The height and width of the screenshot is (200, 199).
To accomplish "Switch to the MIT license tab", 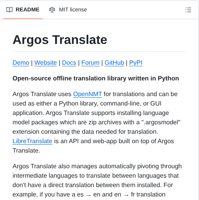I will [68, 10].
